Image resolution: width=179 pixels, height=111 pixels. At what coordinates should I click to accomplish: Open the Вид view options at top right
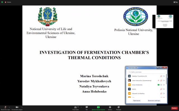click(176, 2)
